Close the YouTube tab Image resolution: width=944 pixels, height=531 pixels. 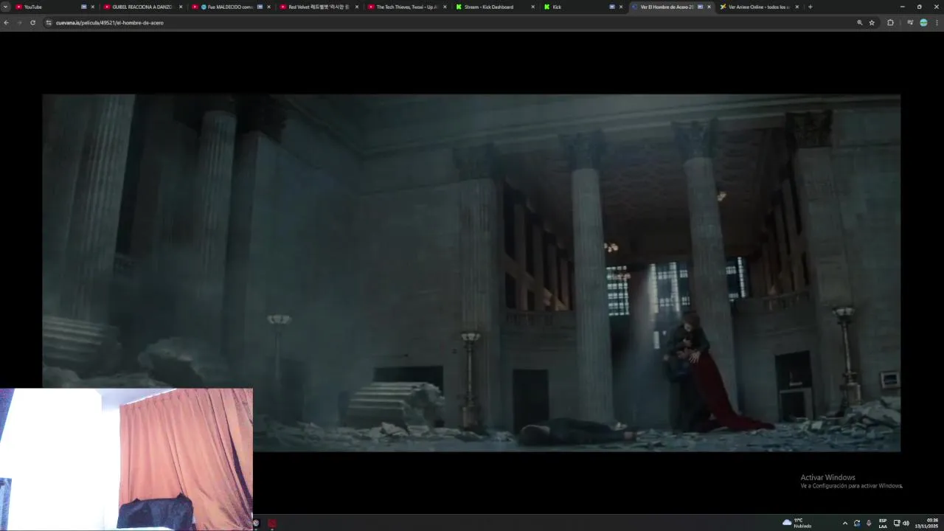click(x=92, y=7)
